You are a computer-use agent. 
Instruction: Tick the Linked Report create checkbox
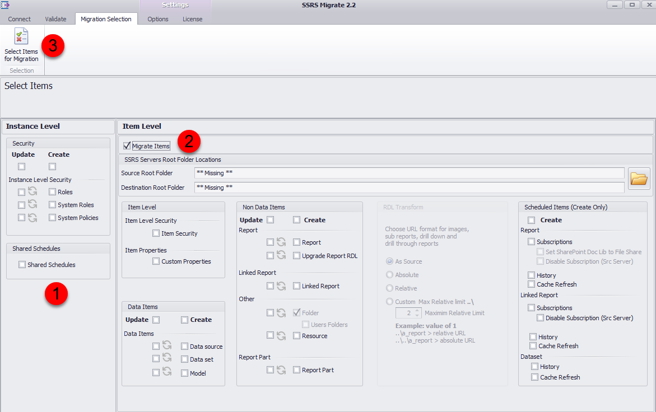[x=296, y=286]
